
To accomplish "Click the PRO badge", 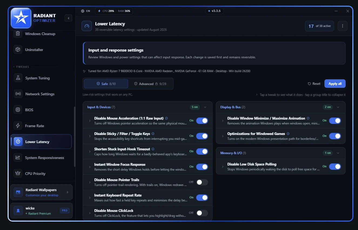I will pyautogui.click(x=65, y=211).
